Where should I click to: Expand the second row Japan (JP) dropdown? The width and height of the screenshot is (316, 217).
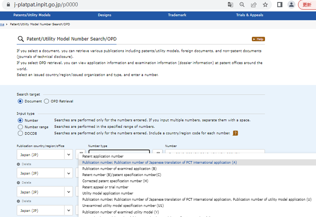68,173
